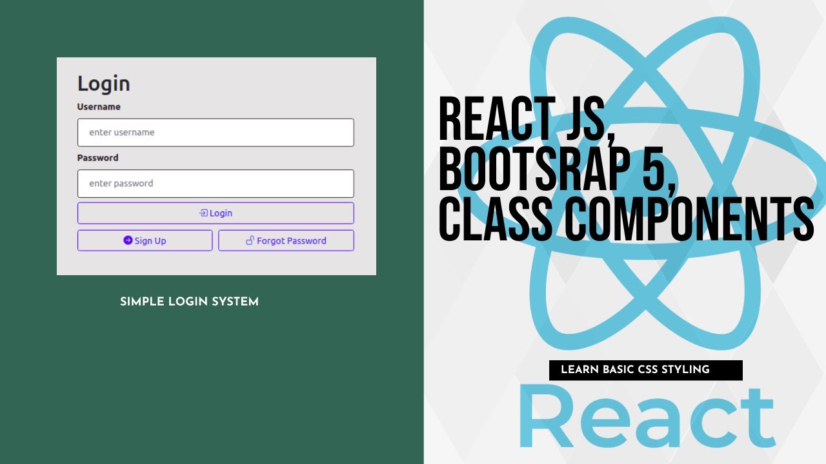Click the CLASS COMPONENTS title line
The height and width of the screenshot is (464, 826).
pyautogui.click(x=626, y=218)
